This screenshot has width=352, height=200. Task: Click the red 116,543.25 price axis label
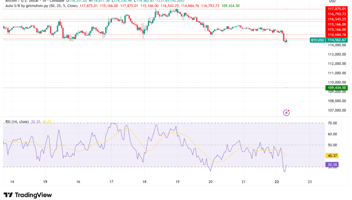337,19
